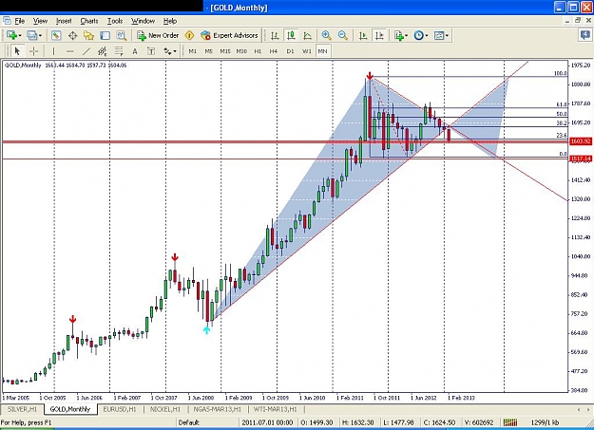
Task: Switch to candlestick chart display
Action: (291, 35)
